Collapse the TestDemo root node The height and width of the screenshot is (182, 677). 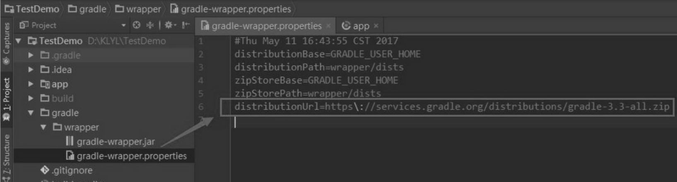[x=18, y=41]
